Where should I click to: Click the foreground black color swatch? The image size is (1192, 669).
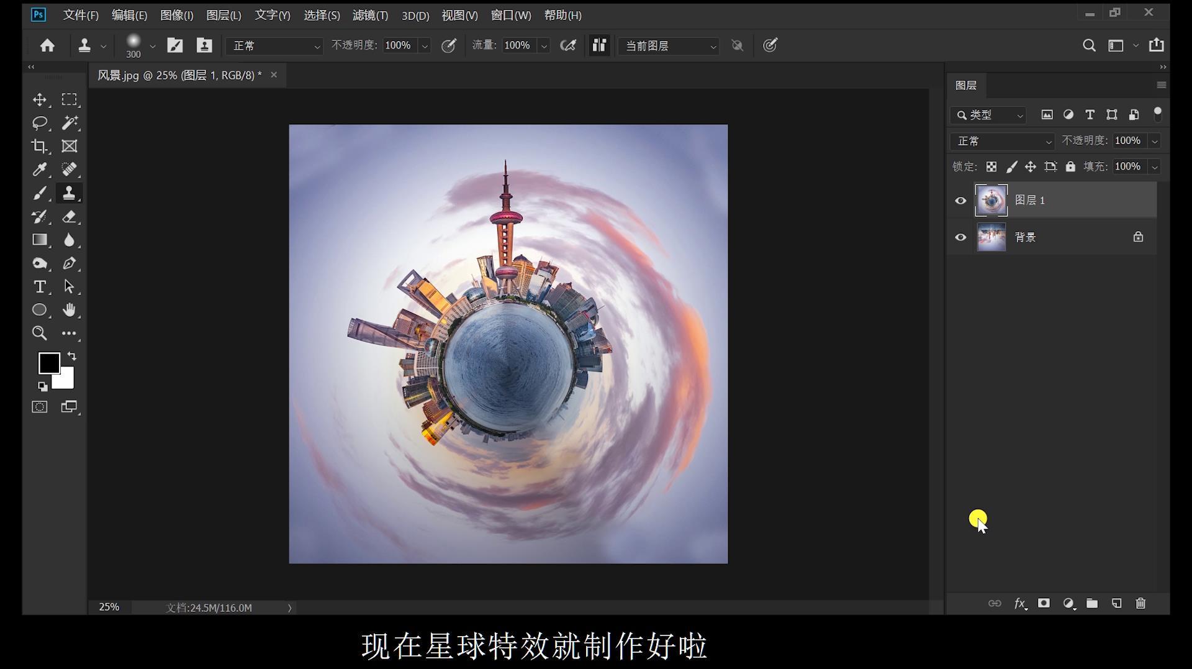(48, 363)
